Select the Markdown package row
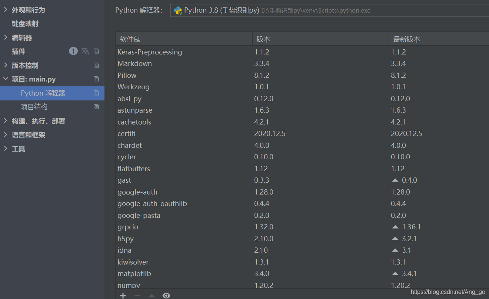Screen dimensions: 489x299 [x=302, y=63]
